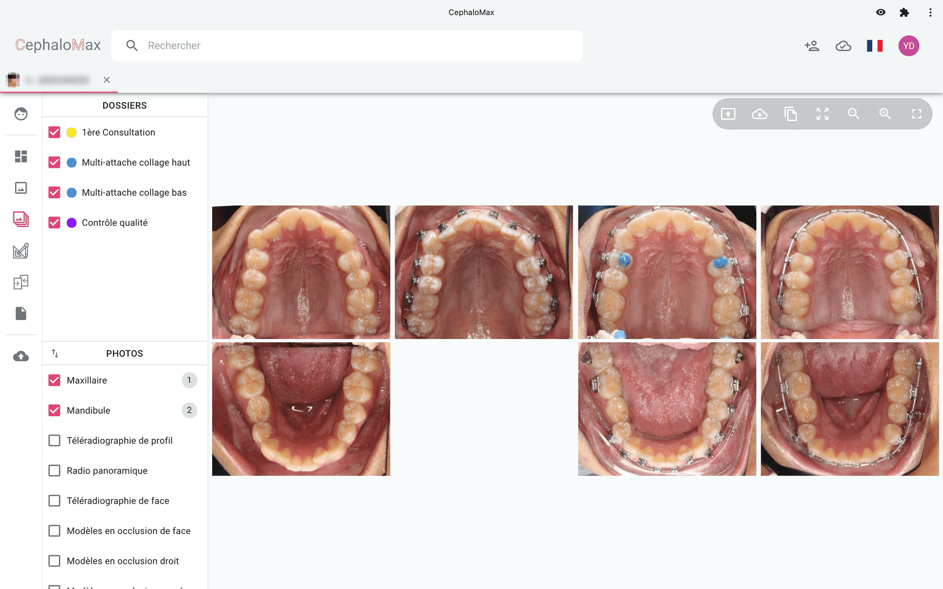Enable the Radio panoramique checkbox
This screenshot has width=943, height=589.
click(x=55, y=471)
